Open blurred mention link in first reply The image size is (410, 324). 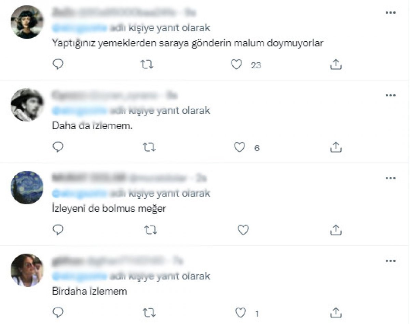click(x=79, y=27)
